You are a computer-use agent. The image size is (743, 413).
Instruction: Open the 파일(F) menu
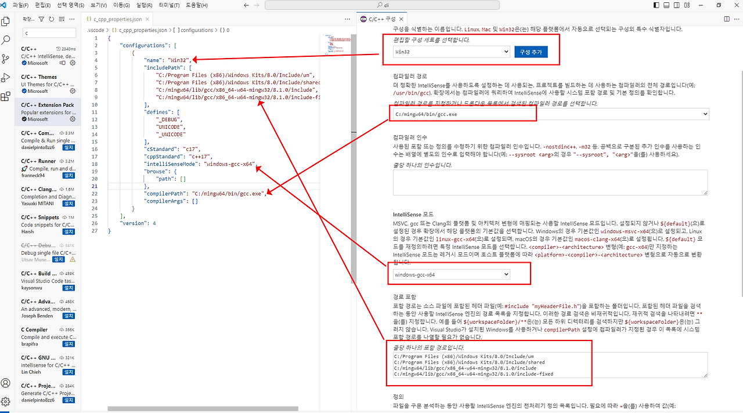point(20,5)
